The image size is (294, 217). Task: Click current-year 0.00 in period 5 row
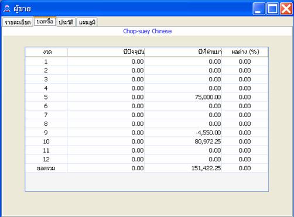point(138,97)
